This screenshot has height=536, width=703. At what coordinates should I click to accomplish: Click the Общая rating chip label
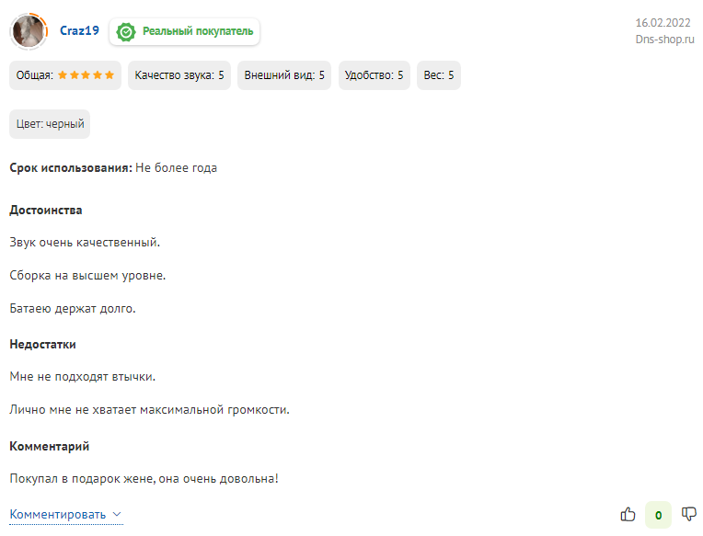tap(35, 75)
